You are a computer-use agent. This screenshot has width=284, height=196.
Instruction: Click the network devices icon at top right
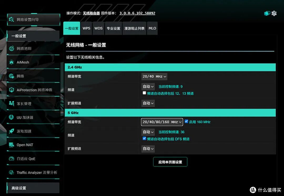point(267,13)
